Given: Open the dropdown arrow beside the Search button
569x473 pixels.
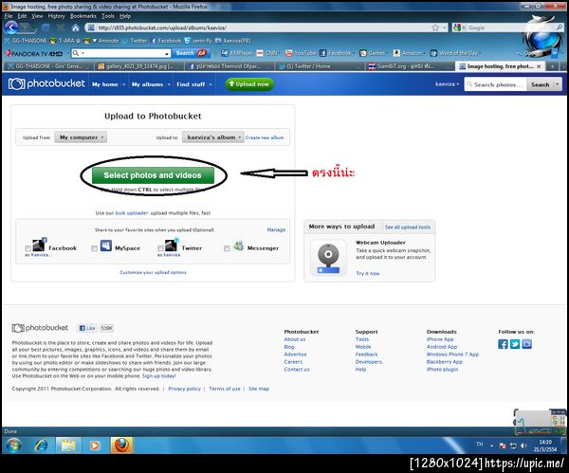Looking at the screenshot, I should (557, 84).
